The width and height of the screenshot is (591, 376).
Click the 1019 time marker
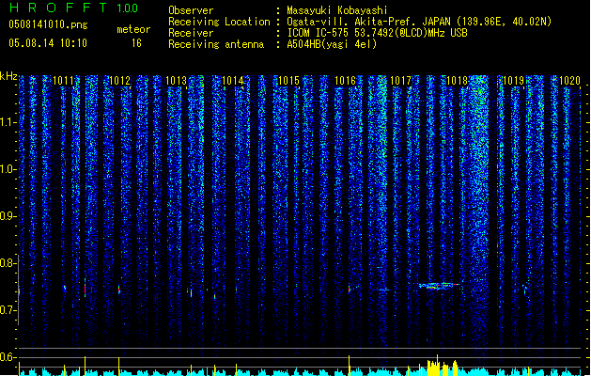coord(514,81)
